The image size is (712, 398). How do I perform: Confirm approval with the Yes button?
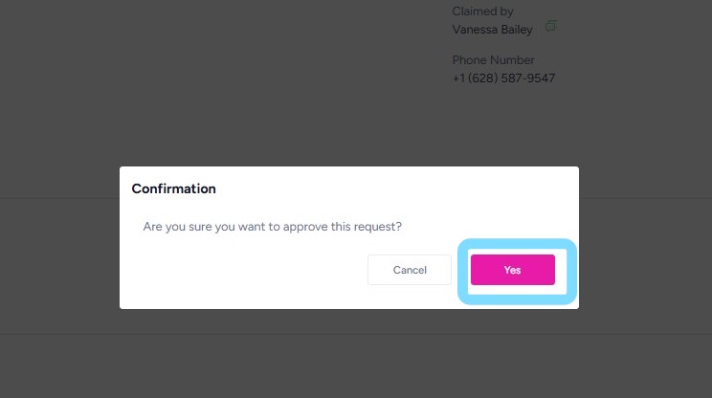[x=512, y=270]
